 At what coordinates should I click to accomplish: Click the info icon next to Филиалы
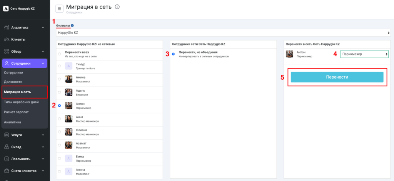pos(72,26)
